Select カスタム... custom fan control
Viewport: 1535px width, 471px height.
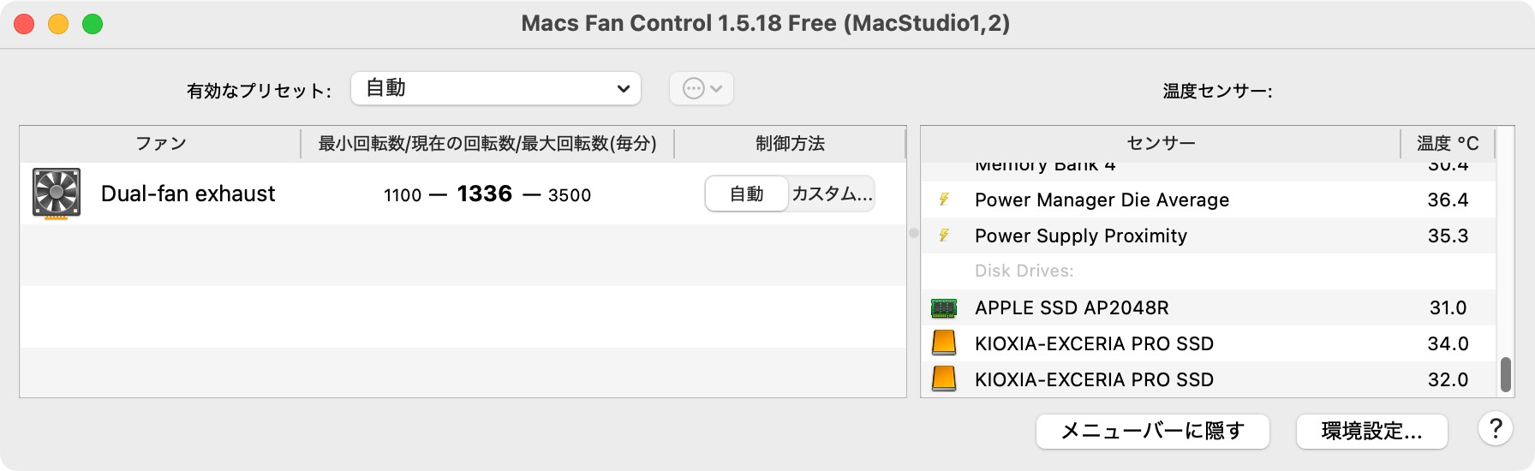pos(832,194)
